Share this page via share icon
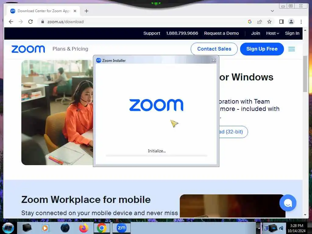Image resolution: width=312 pixels, height=234 pixels. [x=260, y=22]
